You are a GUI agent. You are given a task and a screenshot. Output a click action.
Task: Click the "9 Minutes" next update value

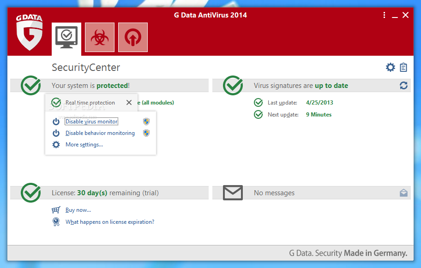[x=319, y=115]
